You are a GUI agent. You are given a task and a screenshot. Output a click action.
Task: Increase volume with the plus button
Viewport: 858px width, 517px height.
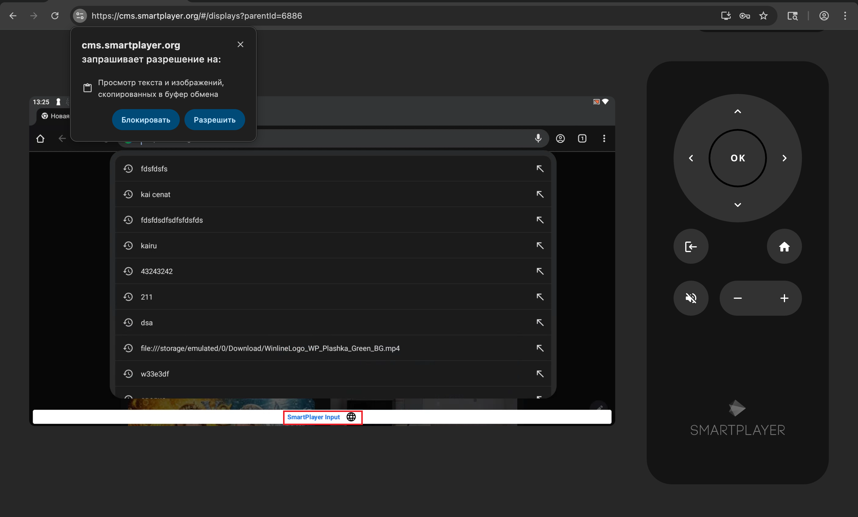click(784, 298)
